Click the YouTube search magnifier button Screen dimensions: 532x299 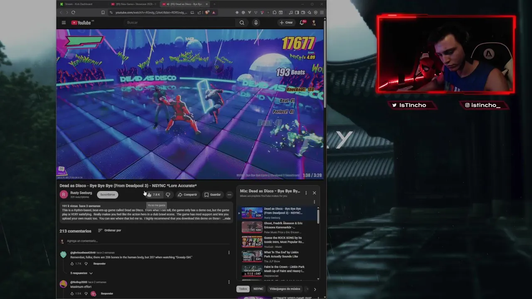pos(242,22)
